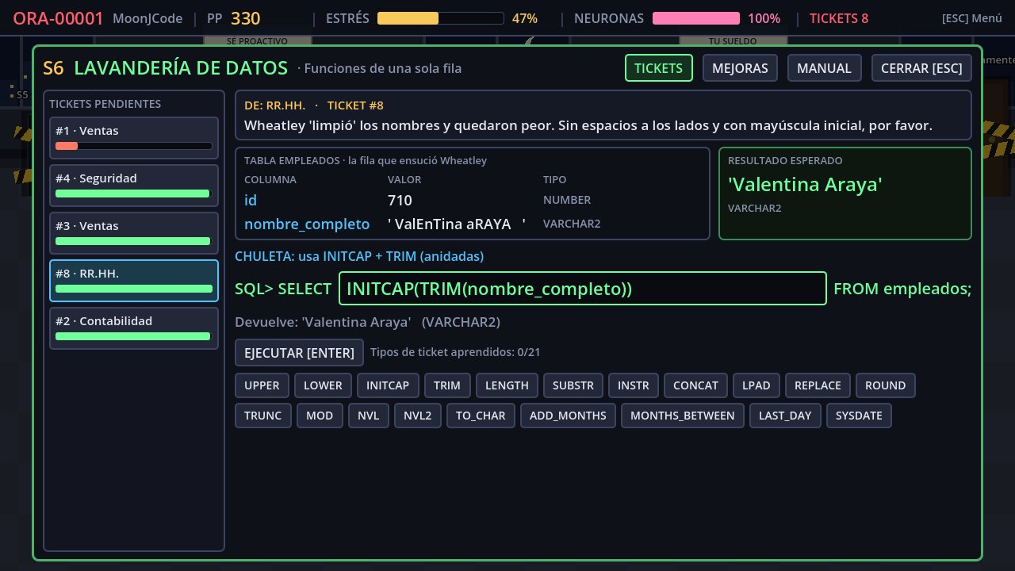This screenshot has height=571, width=1015.
Task: Click the 100% neuronas percentage
Action: pyautogui.click(x=764, y=18)
